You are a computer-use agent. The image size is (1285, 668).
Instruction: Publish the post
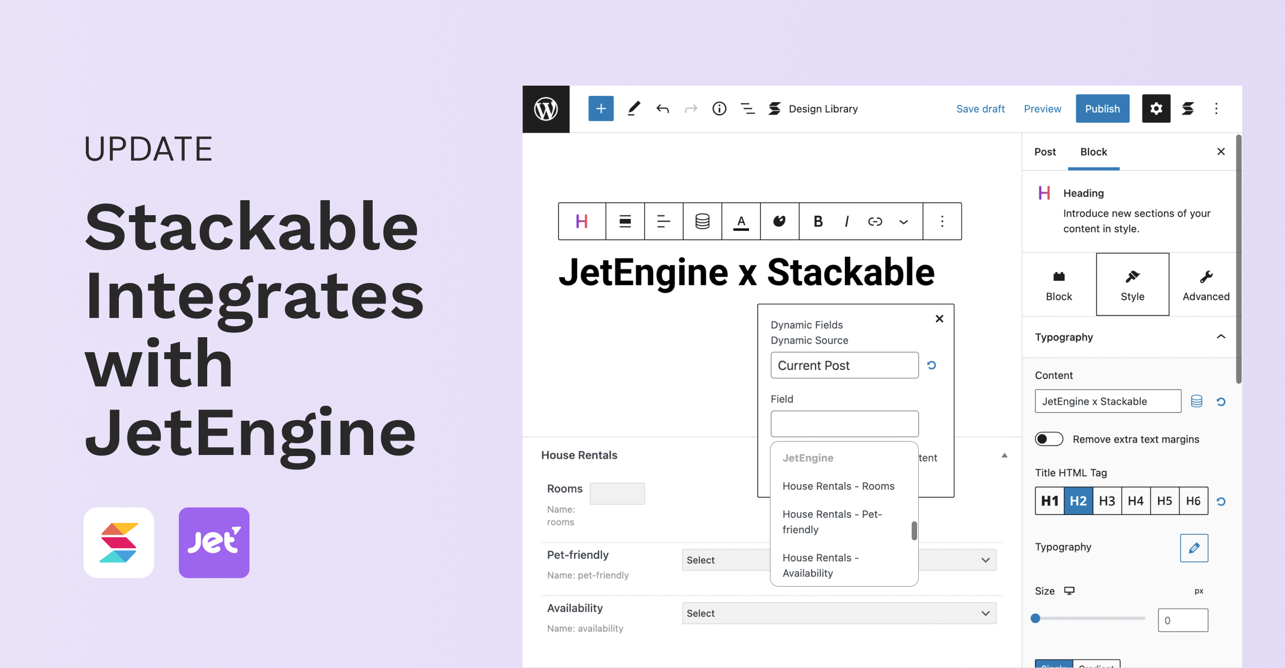(1102, 109)
